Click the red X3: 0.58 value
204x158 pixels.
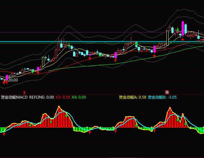[63, 97]
